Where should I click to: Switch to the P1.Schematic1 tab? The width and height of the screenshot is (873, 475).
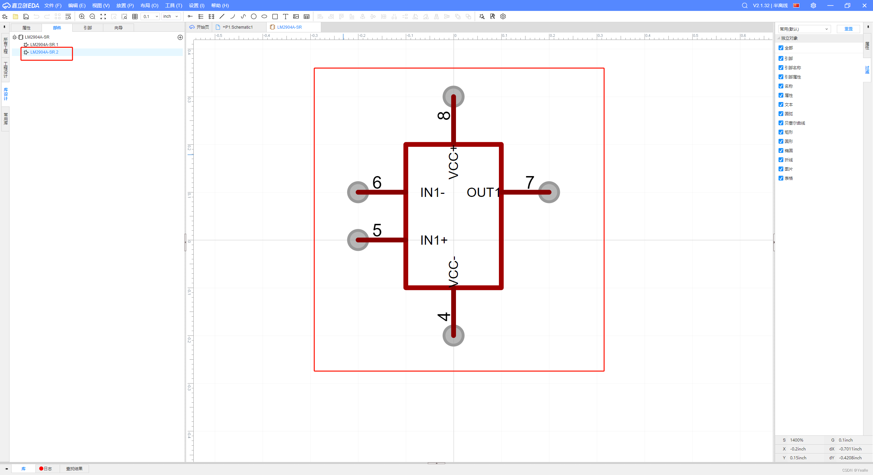coord(238,27)
